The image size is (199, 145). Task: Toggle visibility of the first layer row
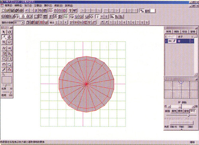pos(170,37)
